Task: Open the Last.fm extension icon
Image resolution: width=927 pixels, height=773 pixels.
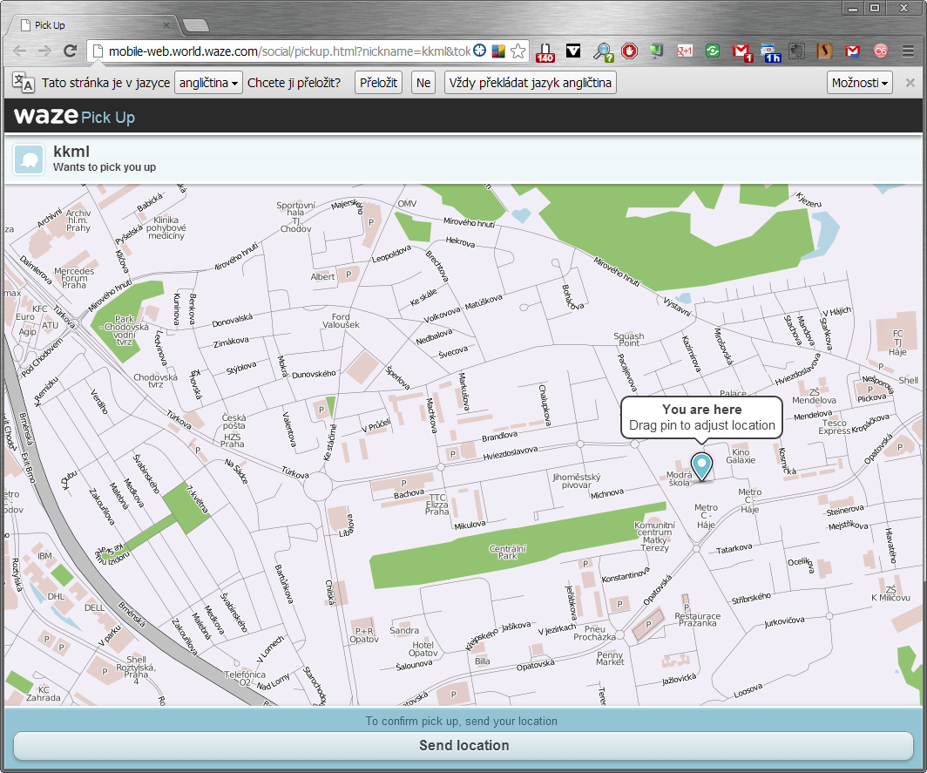Action: [x=880, y=51]
